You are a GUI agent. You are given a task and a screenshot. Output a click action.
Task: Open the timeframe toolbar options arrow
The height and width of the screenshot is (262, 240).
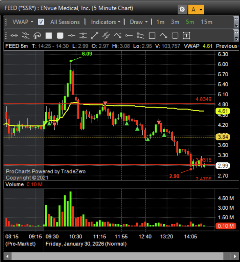236,26
